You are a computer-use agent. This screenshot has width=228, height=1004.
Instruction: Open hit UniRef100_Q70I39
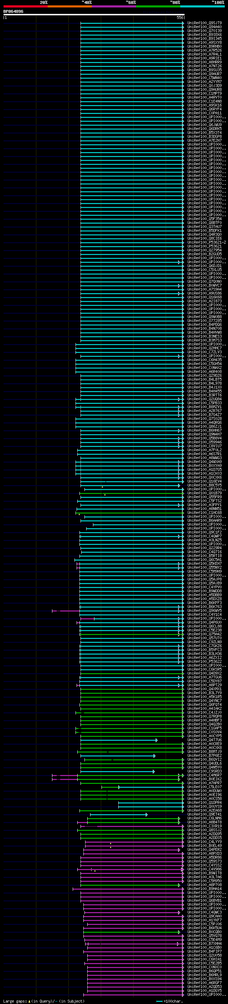204,31
